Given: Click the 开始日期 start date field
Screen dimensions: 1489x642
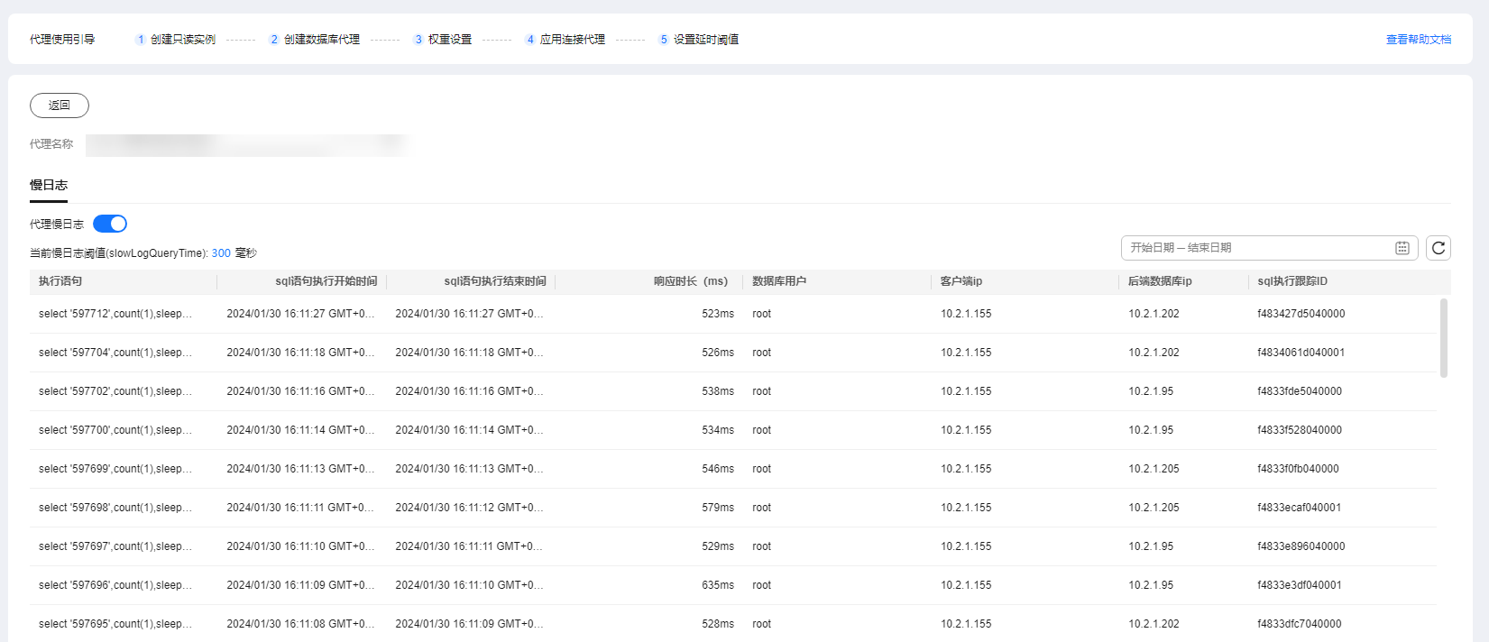Looking at the screenshot, I should (1152, 248).
